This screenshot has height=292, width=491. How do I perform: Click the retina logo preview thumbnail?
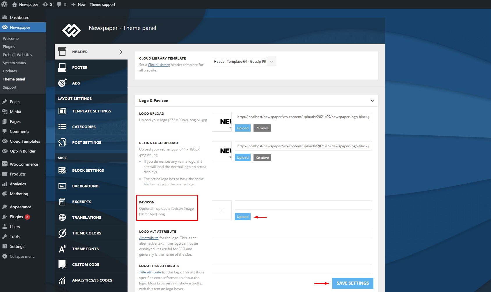click(222, 151)
